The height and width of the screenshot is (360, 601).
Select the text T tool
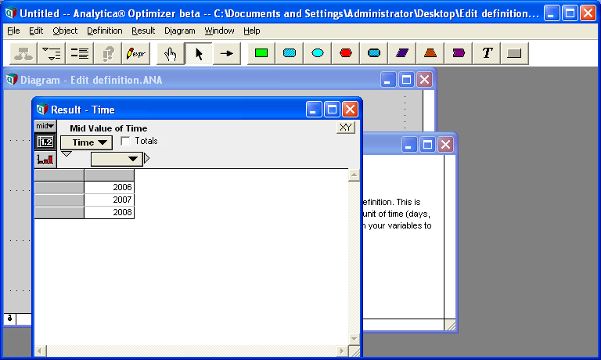(x=487, y=53)
